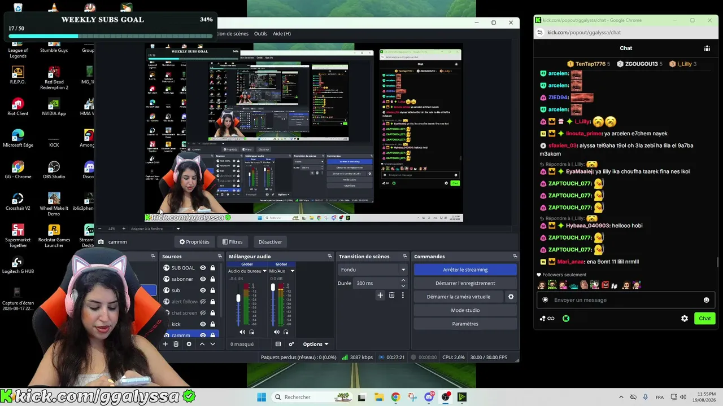Image resolution: width=723 pixels, height=406 pixels.
Task: Click Démarrer l'enregistrement
Action: pyautogui.click(x=465, y=283)
